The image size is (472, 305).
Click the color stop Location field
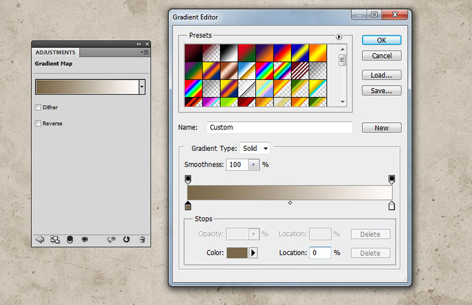[x=320, y=253]
